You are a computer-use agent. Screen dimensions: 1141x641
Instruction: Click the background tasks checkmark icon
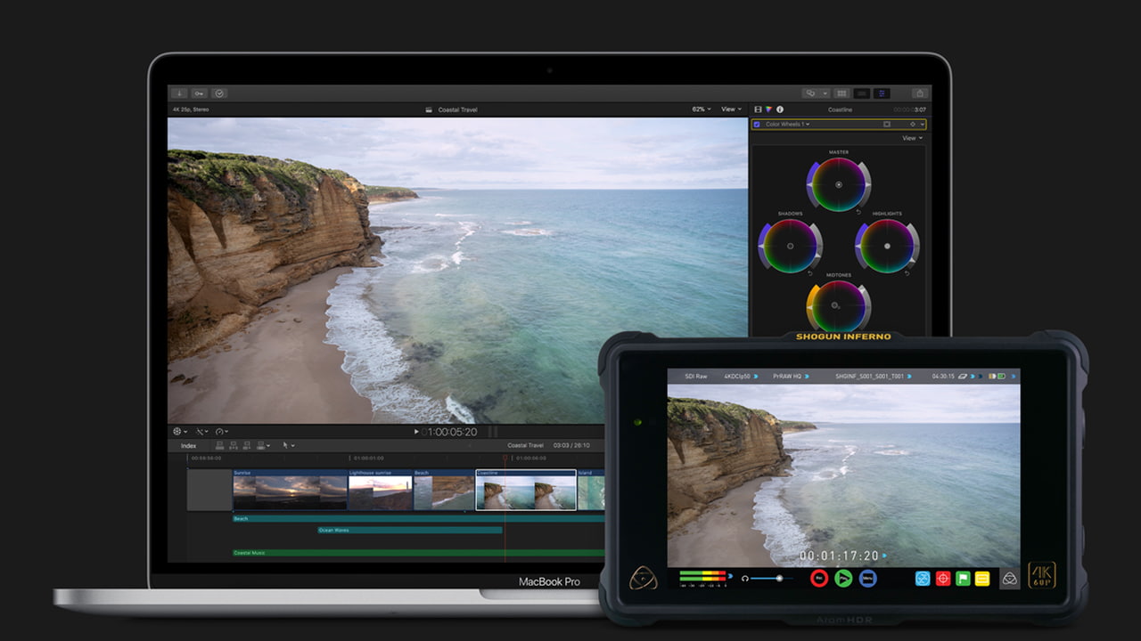coord(219,93)
